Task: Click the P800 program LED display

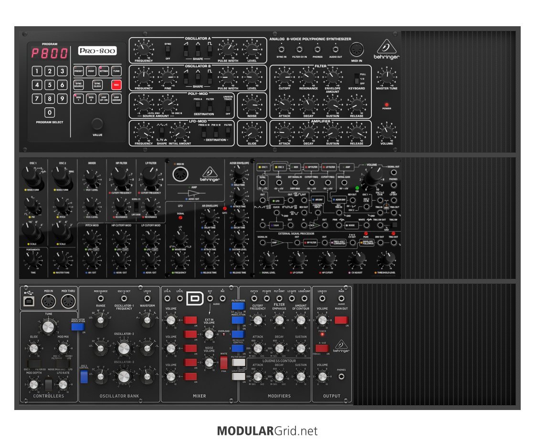Action: click(50, 53)
